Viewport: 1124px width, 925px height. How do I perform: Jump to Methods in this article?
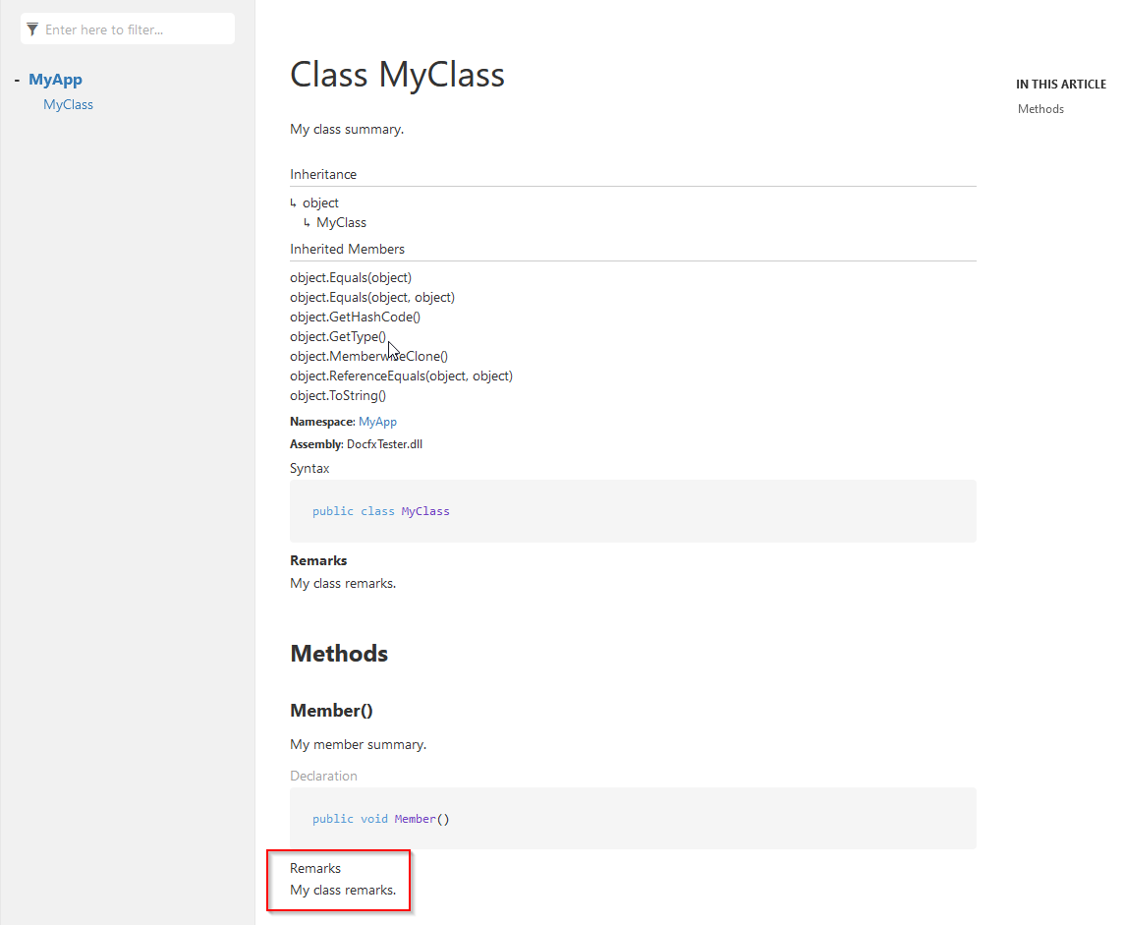coord(1040,109)
